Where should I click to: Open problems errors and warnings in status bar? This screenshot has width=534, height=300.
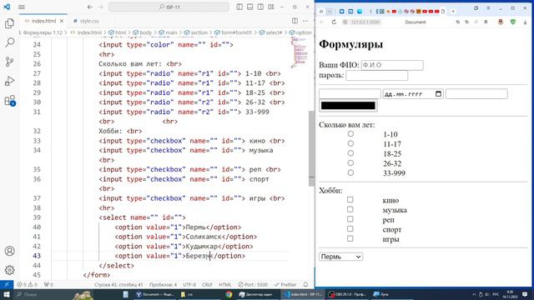(27, 284)
